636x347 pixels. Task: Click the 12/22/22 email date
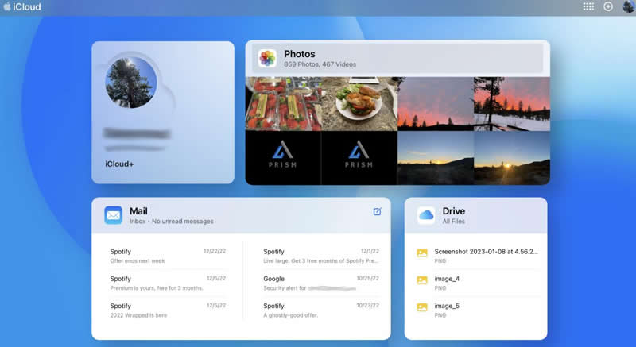tap(215, 251)
